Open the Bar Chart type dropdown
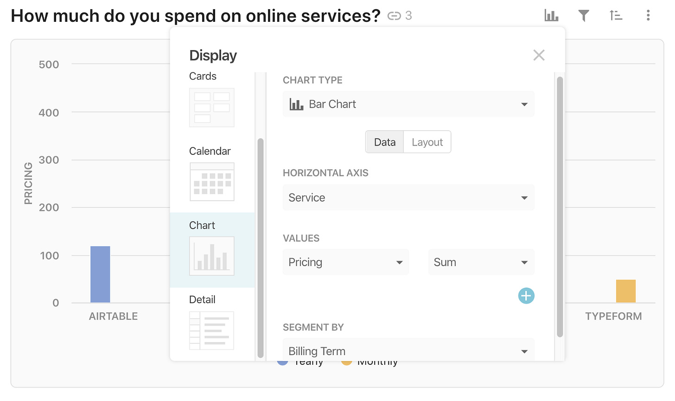The image size is (675, 401). pyautogui.click(x=408, y=104)
